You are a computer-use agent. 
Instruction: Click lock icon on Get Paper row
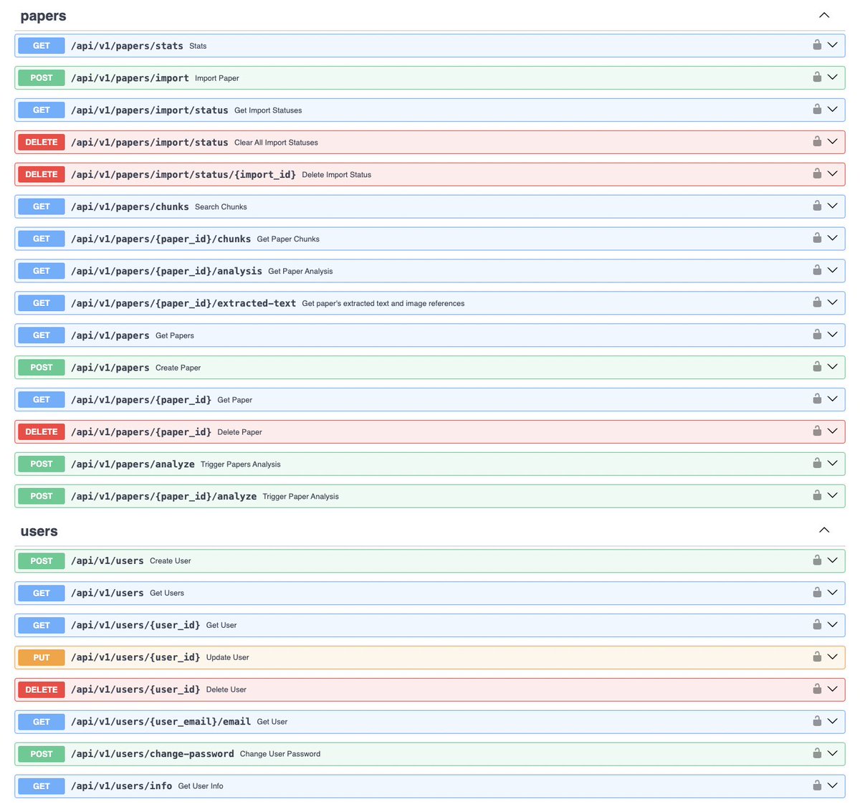tap(817, 399)
